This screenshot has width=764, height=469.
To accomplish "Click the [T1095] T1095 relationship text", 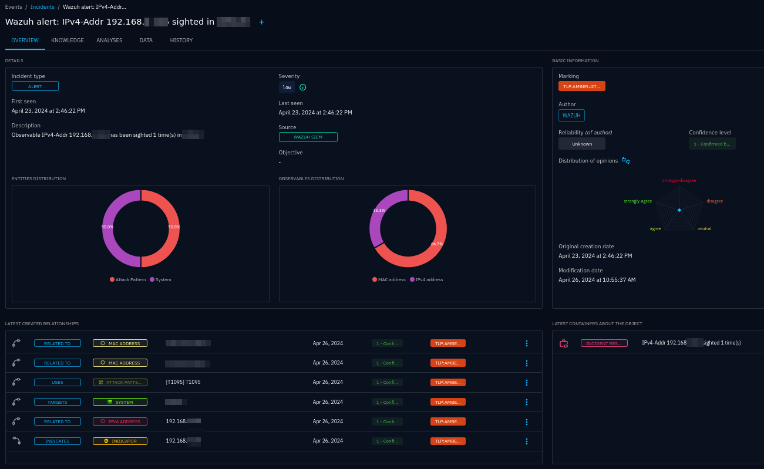I will click(x=183, y=382).
